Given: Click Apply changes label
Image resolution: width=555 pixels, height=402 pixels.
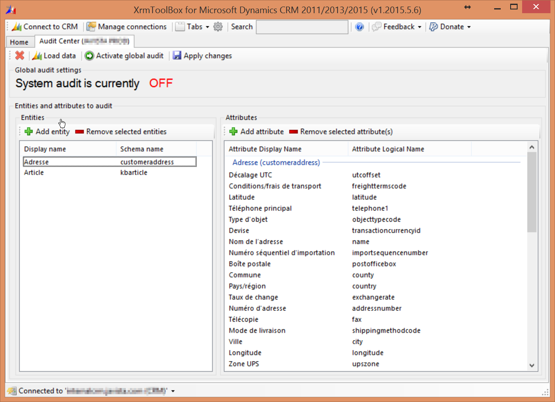Looking at the screenshot, I should point(208,56).
